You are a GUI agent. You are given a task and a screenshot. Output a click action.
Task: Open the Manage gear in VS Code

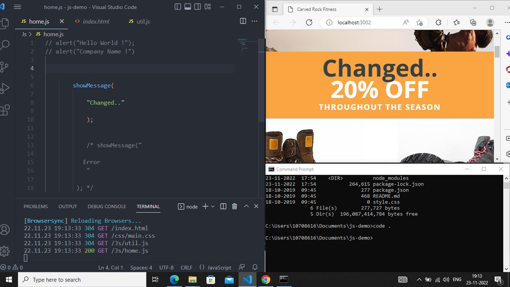click(x=4, y=251)
